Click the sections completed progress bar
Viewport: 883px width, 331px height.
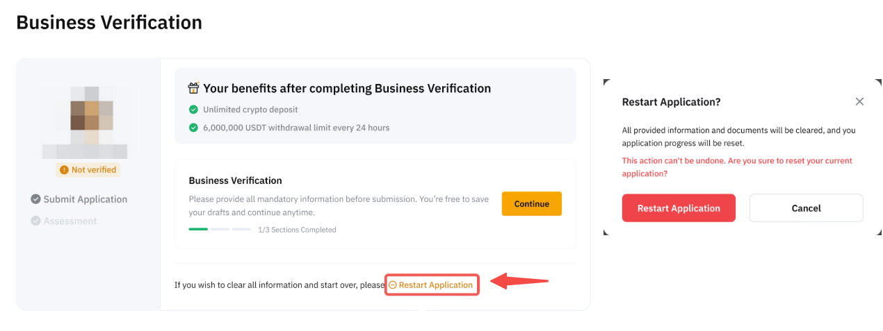(x=220, y=229)
